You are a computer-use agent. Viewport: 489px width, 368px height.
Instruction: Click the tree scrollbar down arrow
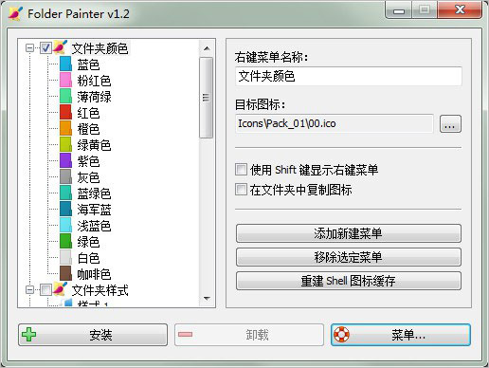tap(207, 299)
